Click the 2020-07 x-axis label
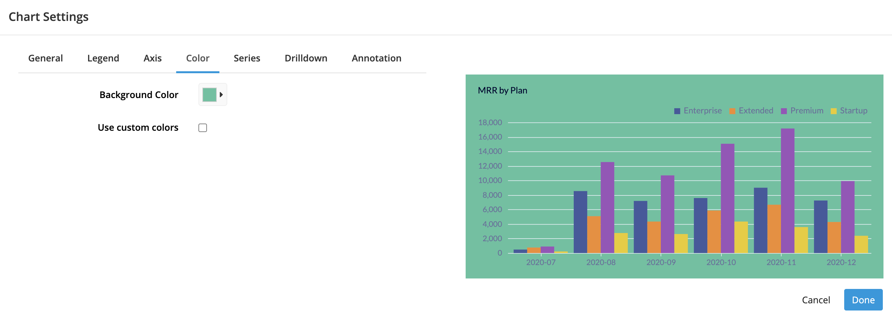Image resolution: width=892 pixels, height=319 pixels. point(541,262)
